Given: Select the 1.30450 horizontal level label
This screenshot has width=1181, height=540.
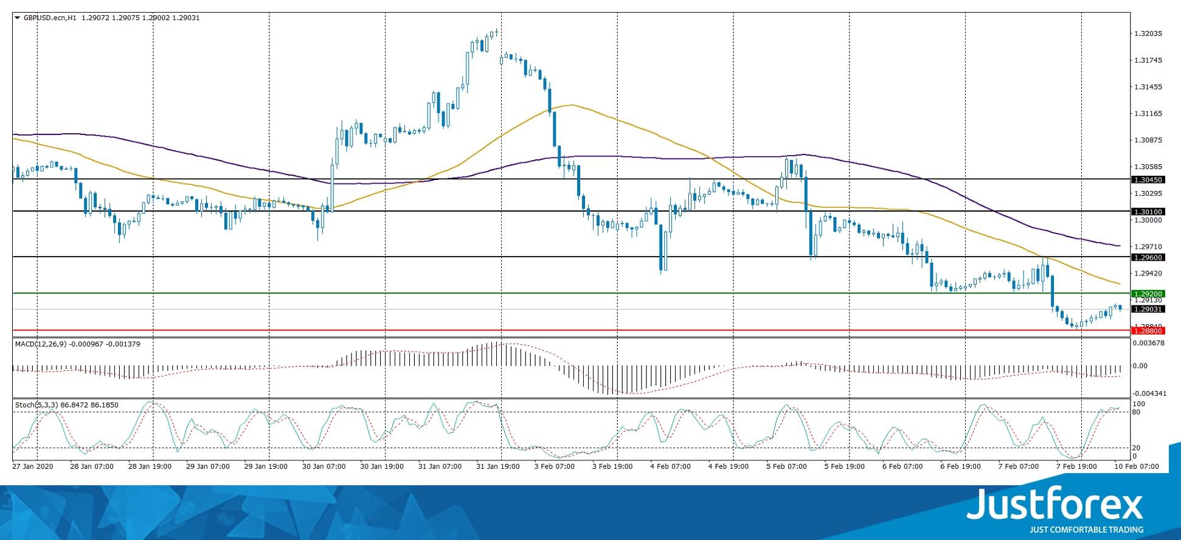Looking at the screenshot, I should click(1148, 180).
